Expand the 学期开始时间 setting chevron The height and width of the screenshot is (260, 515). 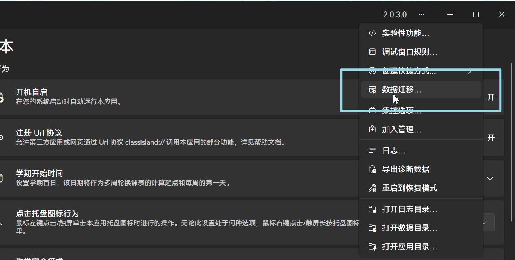pos(490,178)
